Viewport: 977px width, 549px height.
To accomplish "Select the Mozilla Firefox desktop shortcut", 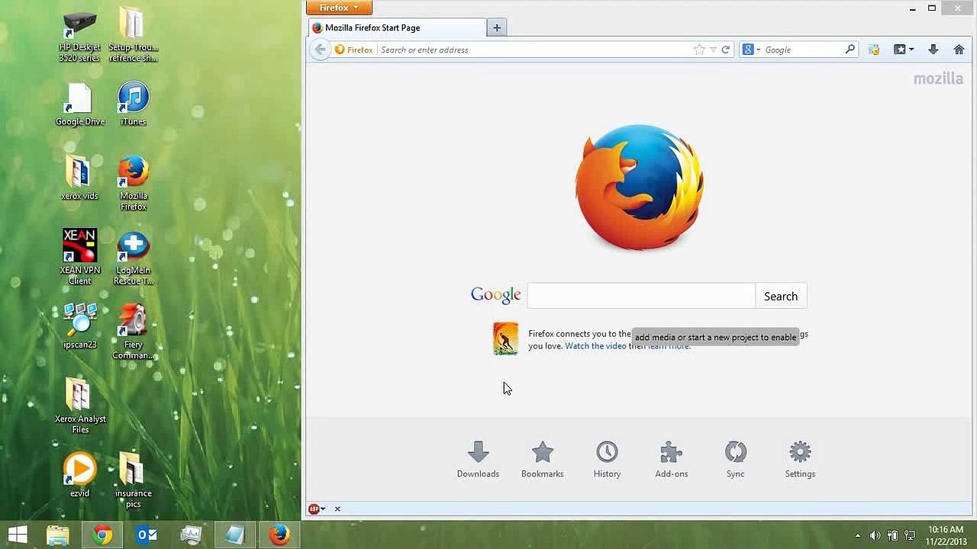I will click(x=133, y=184).
